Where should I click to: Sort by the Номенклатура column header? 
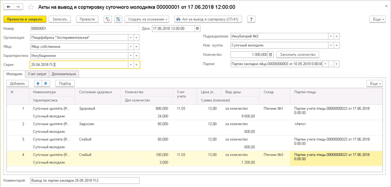[x=52, y=92]
